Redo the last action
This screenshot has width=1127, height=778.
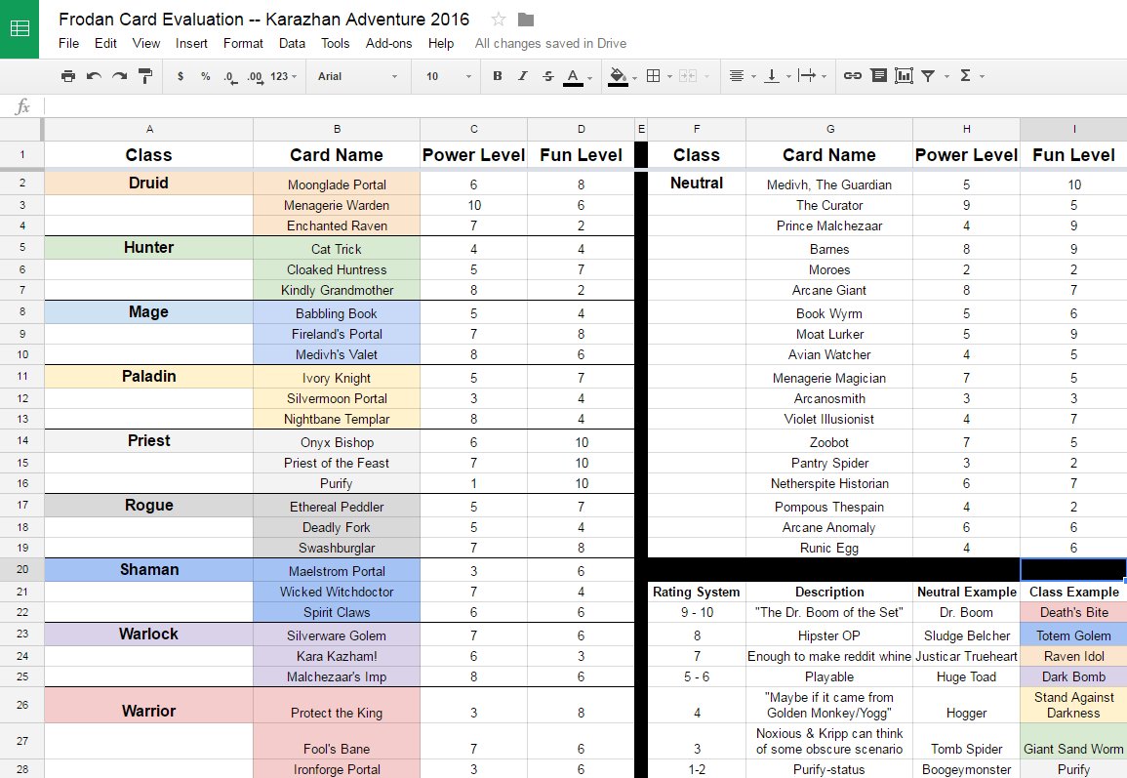[x=119, y=75]
